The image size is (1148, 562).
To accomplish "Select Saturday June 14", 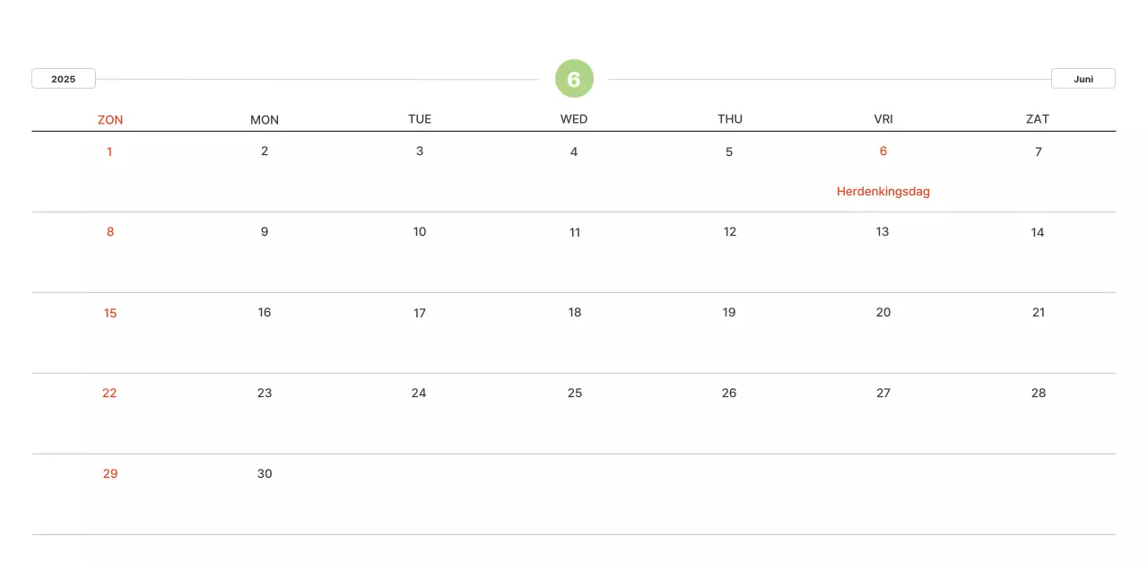I will 1038,232.
